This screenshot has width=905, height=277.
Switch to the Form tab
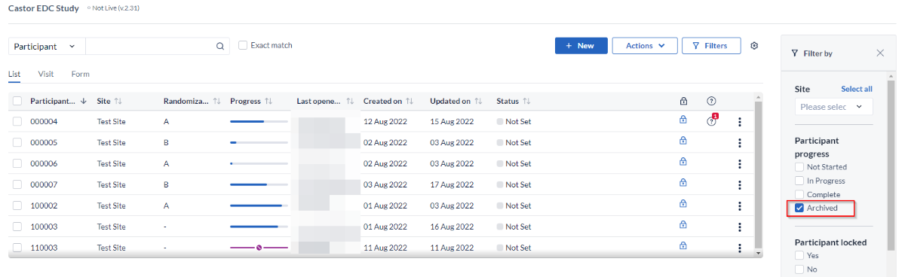pyautogui.click(x=81, y=74)
